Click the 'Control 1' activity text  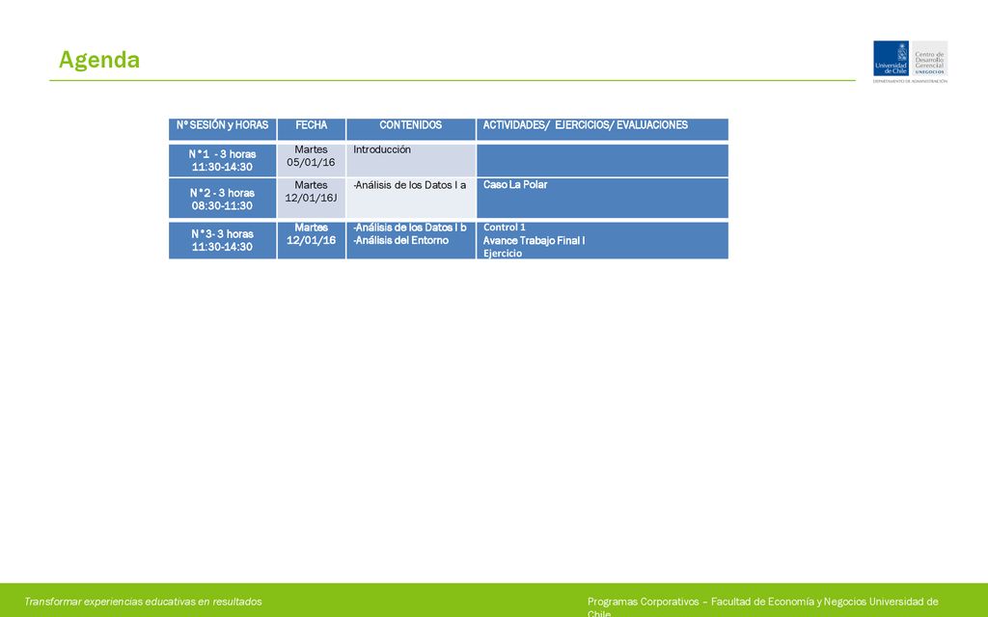[x=504, y=228]
